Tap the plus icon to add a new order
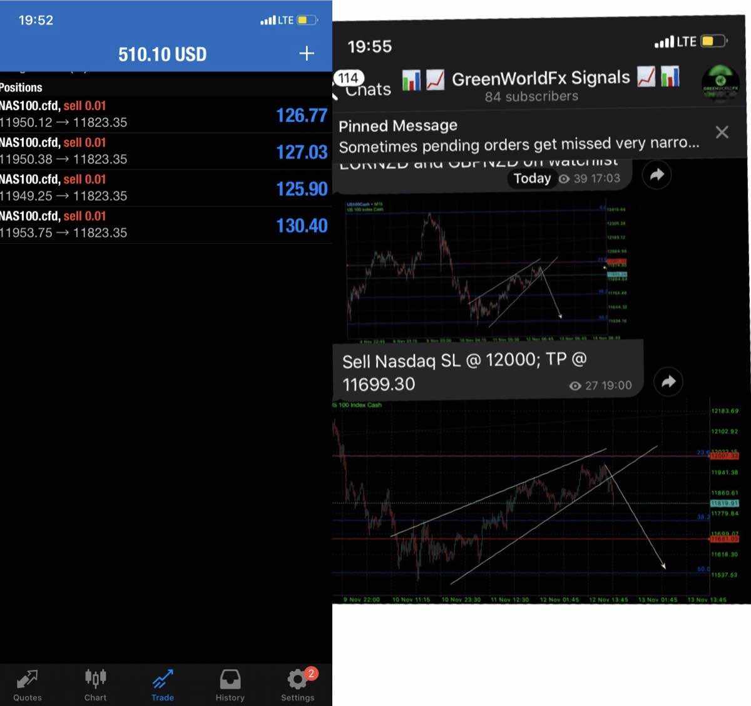Viewport: 751px width, 706px height. click(307, 54)
